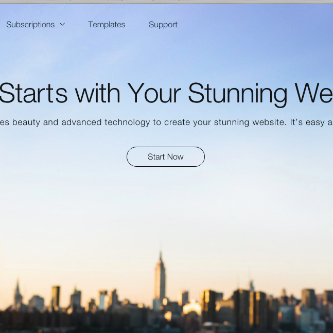Click the gray browser toolbar strip at the top
Image resolution: width=333 pixels, height=333 pixels.
click(167, 2)
